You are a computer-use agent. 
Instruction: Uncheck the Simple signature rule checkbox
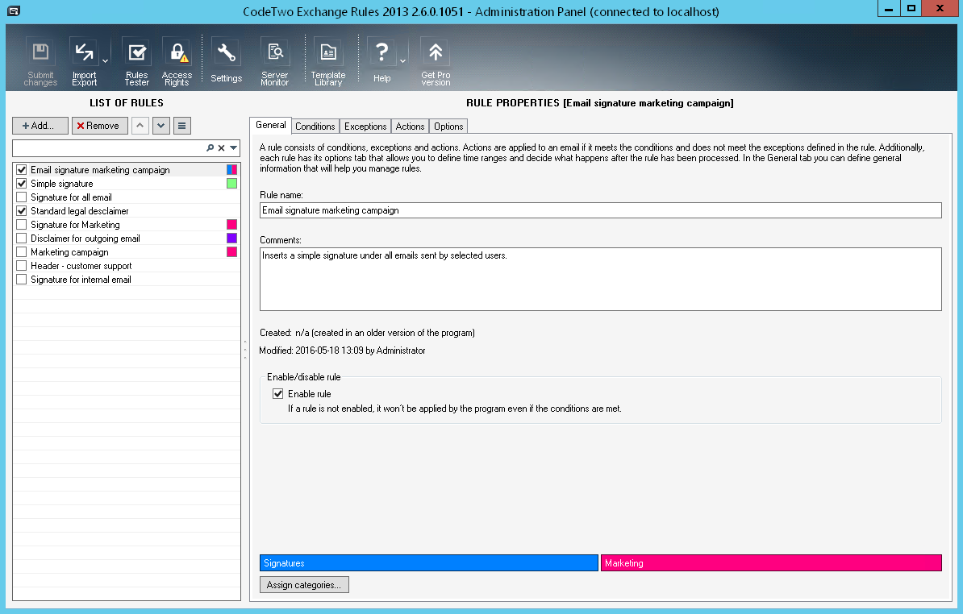pyautogui.click(x=22, y=184)
